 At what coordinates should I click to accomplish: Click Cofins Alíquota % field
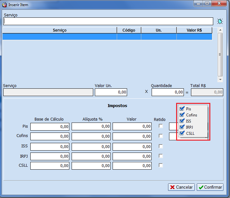pos(91,136)
